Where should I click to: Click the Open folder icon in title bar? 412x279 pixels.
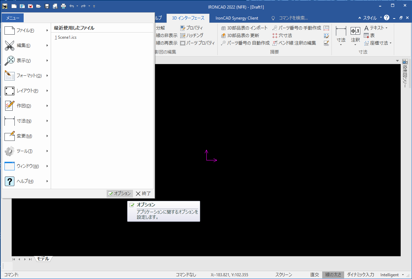tap(39, 6)
